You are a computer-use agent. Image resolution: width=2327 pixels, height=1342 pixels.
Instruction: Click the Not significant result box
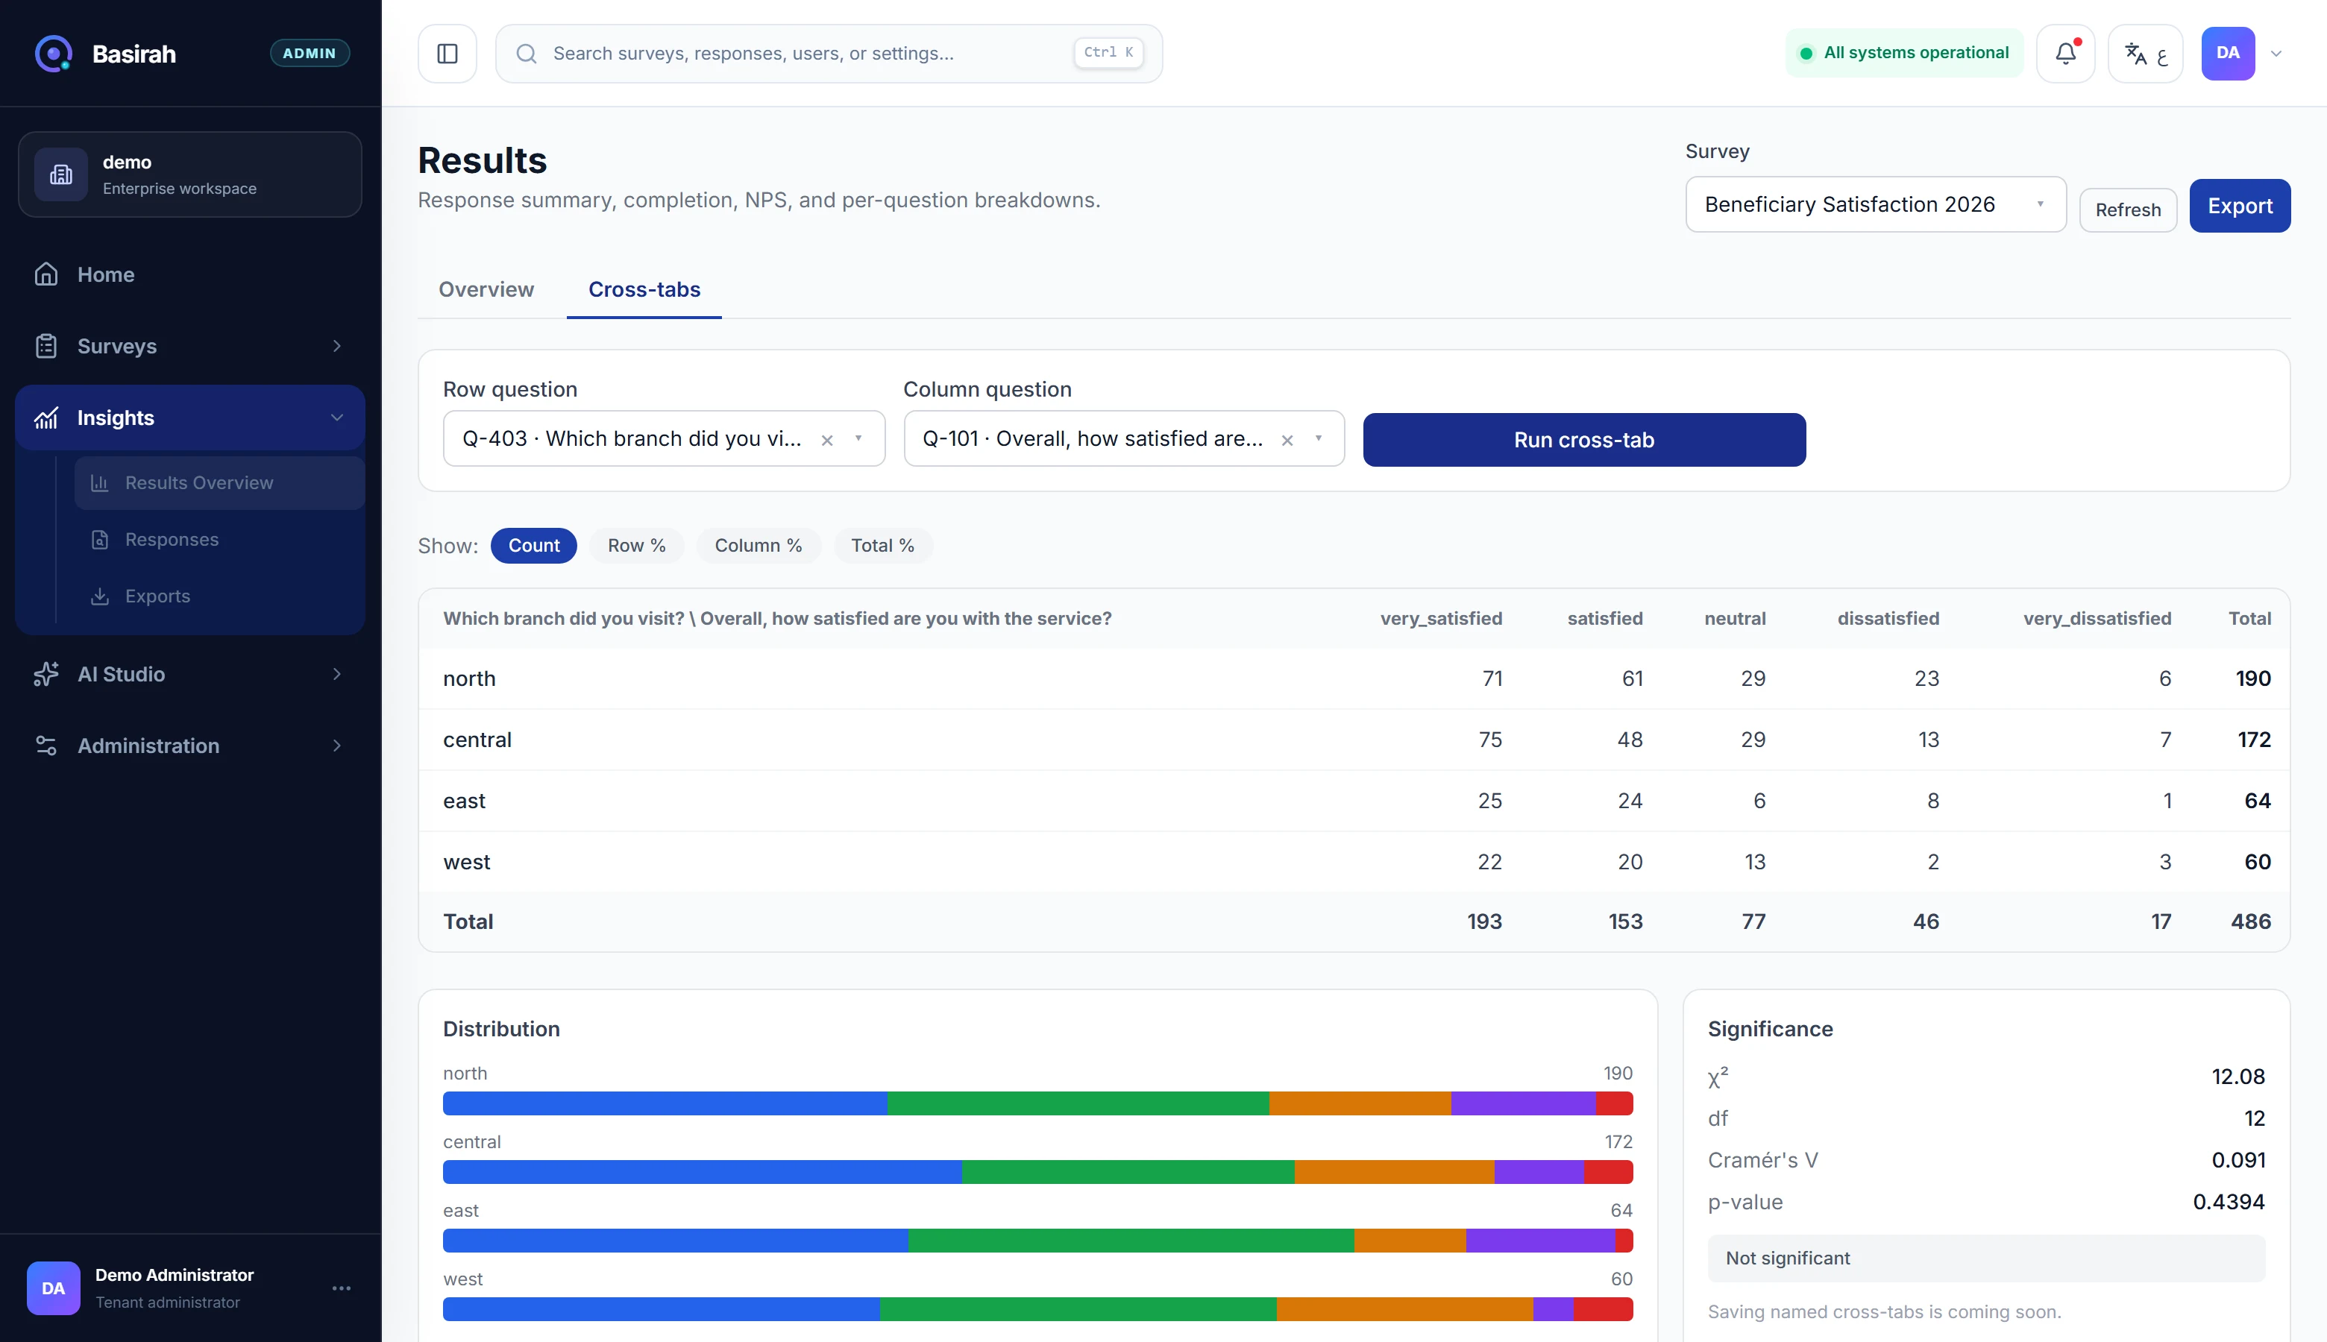click(1986, 1258)
